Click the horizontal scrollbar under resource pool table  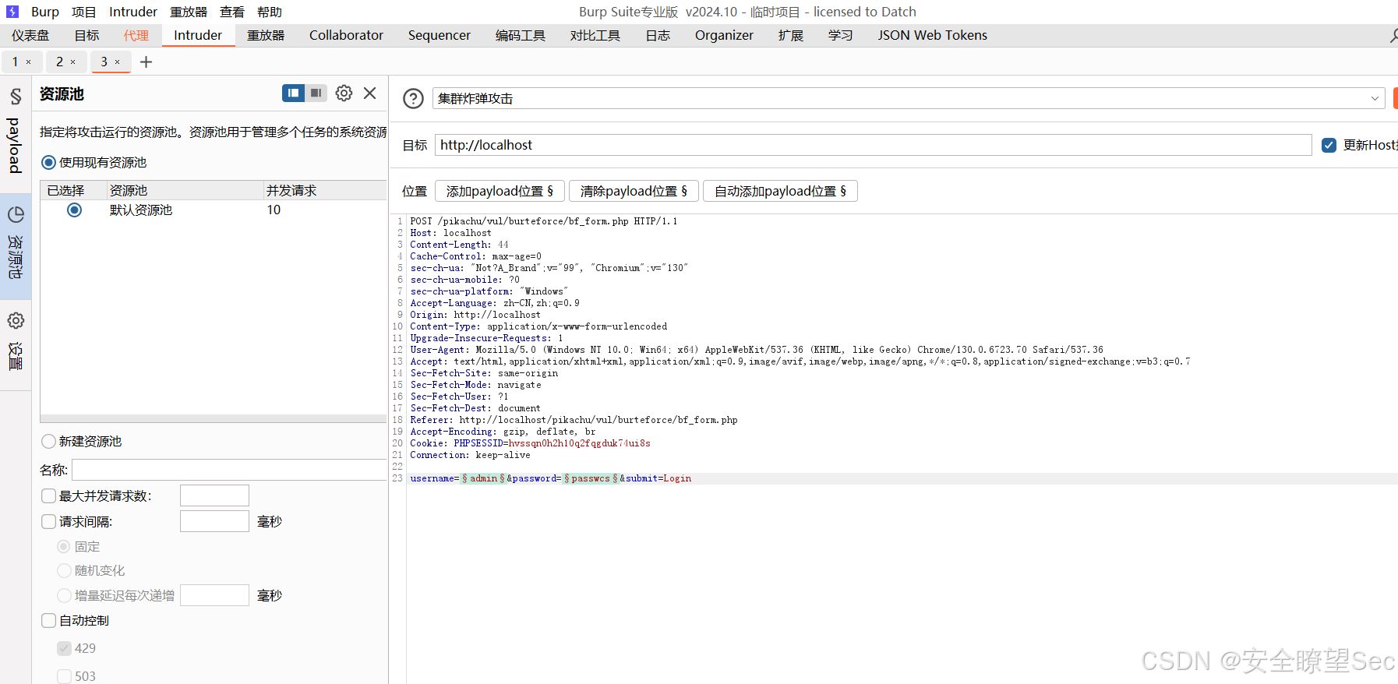coord(214,419)
